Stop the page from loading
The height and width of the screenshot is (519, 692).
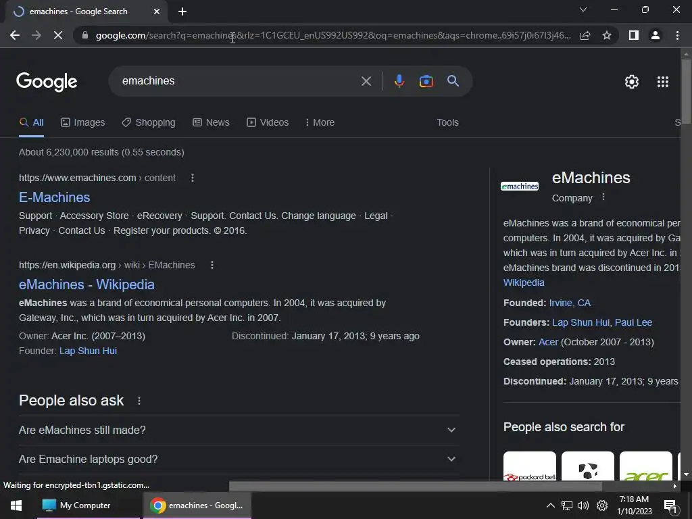click(58, 35)
